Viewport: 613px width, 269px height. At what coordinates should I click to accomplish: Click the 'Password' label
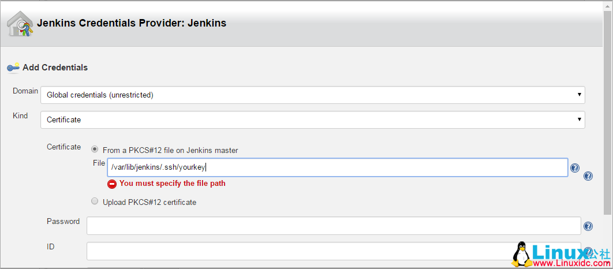click(x=63, y=221)
